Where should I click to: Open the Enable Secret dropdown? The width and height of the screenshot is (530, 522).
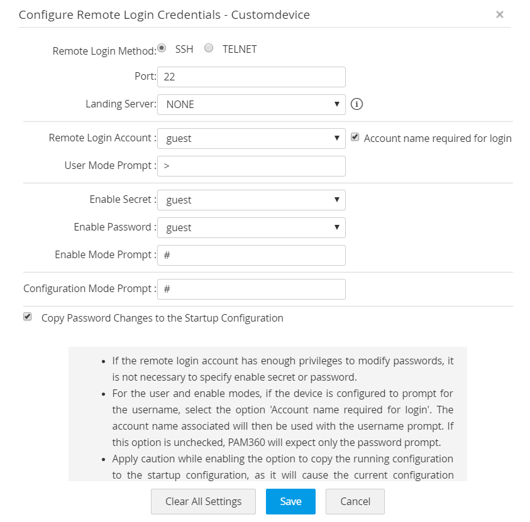(251, 200)
